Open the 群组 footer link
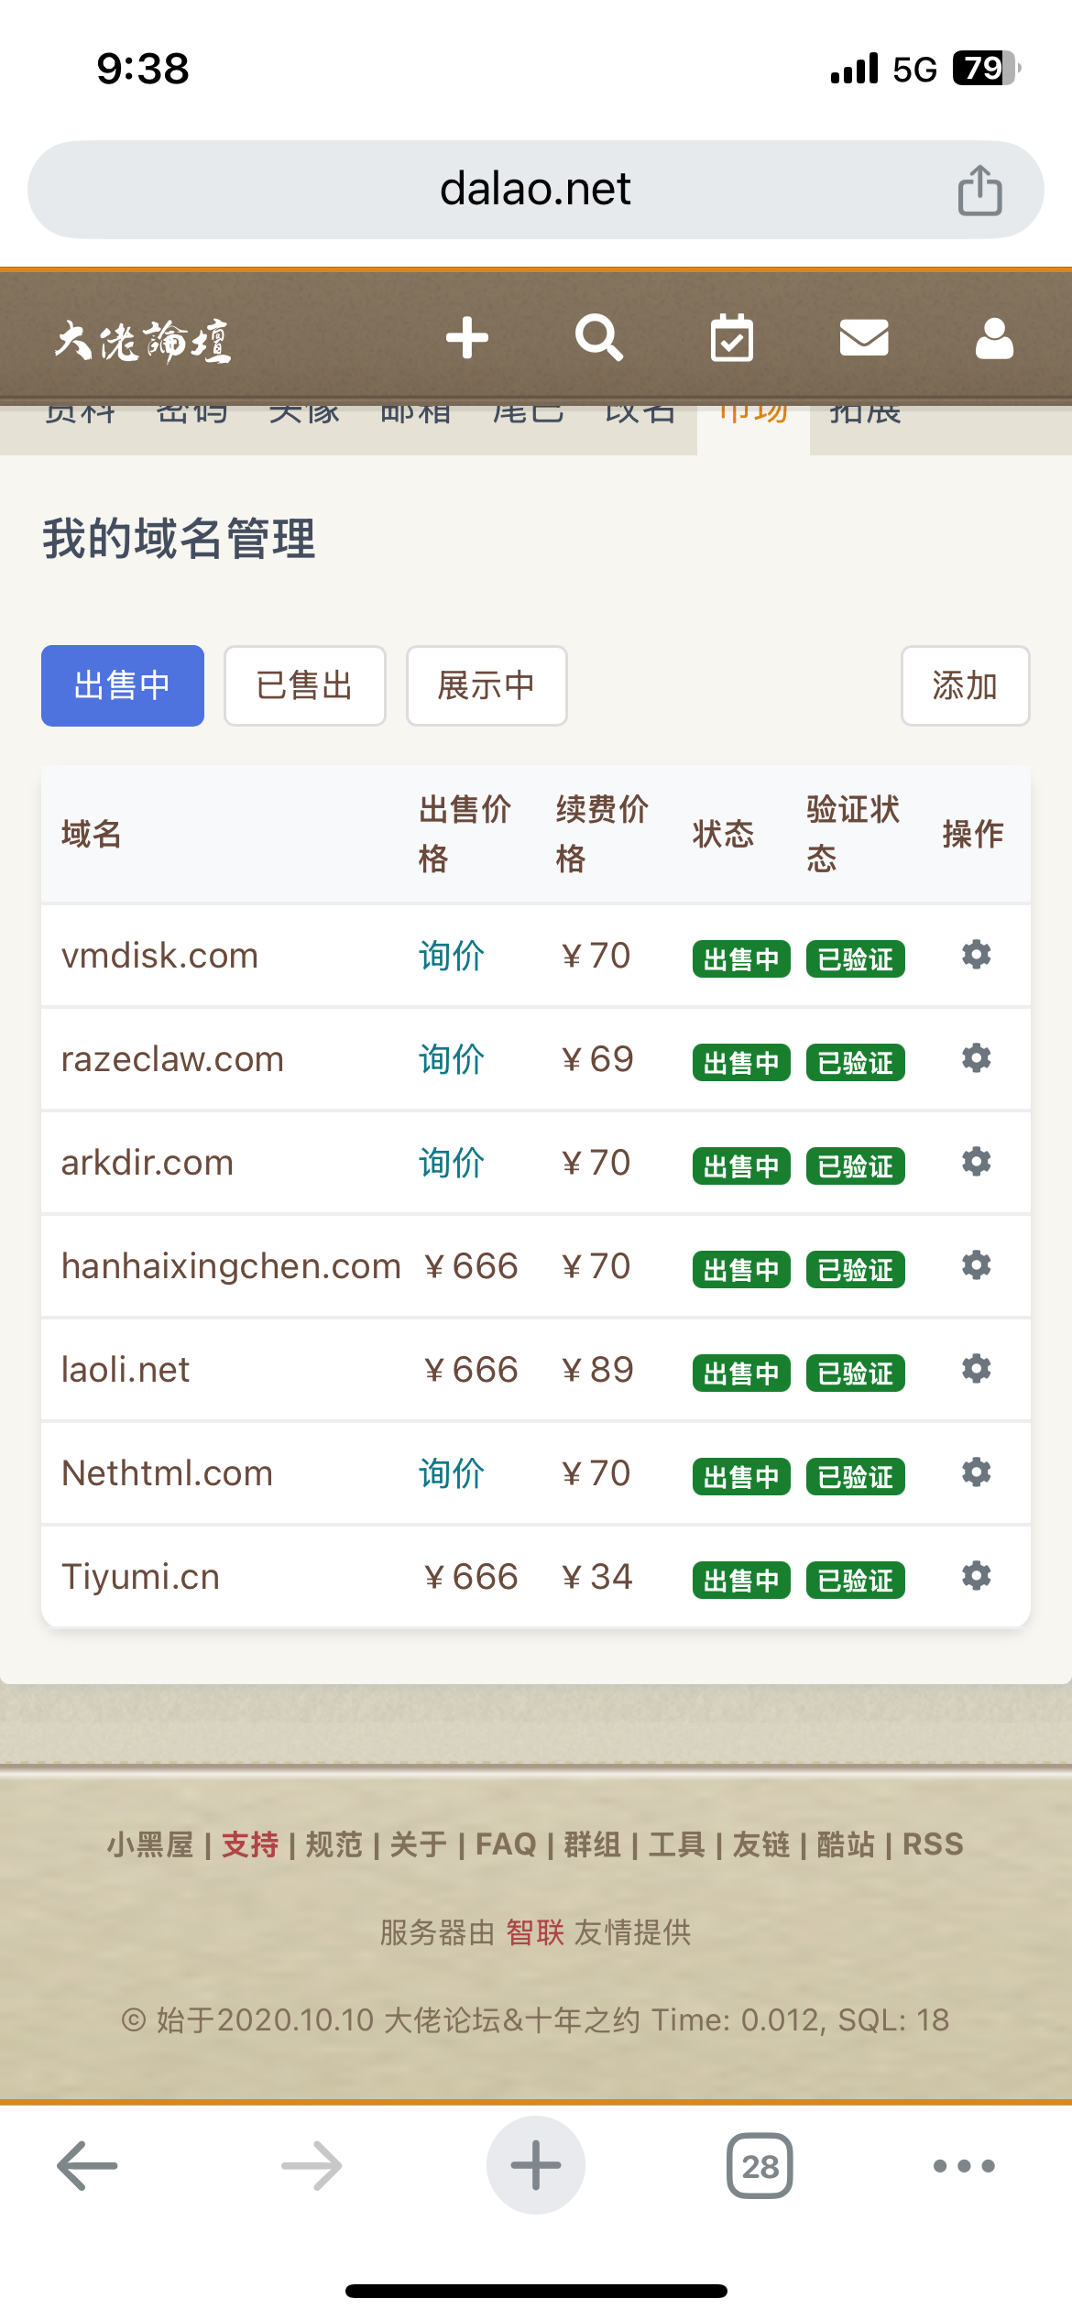Viewport: 1072px width, 2320px height. (593, 1844)
